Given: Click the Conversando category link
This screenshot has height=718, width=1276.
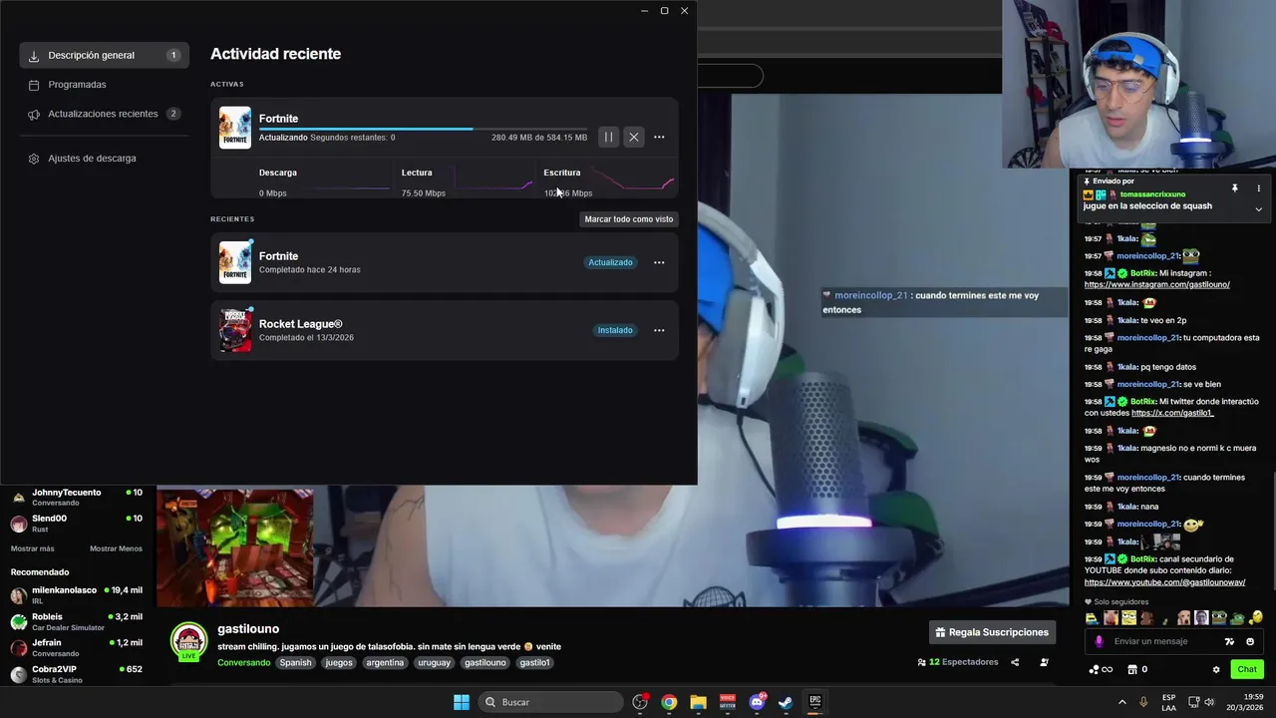Looking at the screenshot, I should (x=243, y=662).
